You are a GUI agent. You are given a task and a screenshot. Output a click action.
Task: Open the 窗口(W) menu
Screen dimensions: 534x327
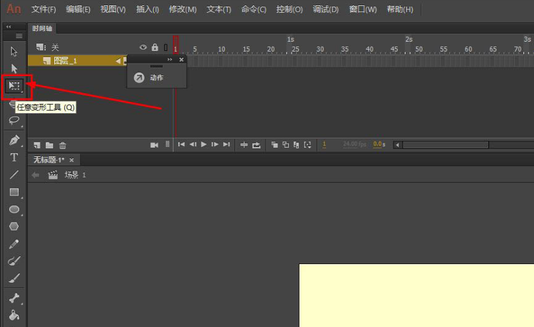(x=362, y=9)
